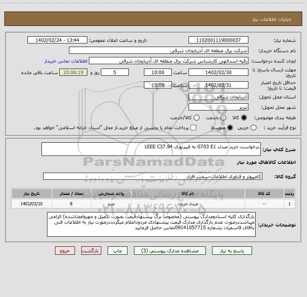Click the delivery city تبریز field
Screen dimensions: 307x297
tap(218, 107)
